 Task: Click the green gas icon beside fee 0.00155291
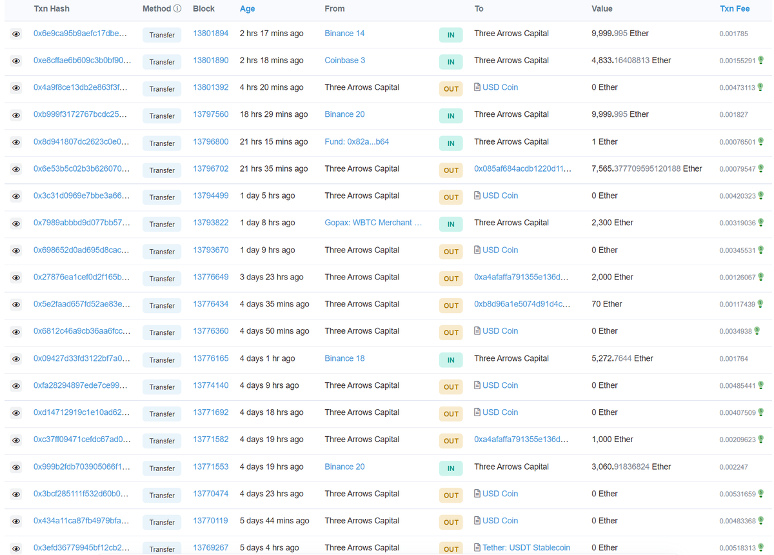click(761, 60)
